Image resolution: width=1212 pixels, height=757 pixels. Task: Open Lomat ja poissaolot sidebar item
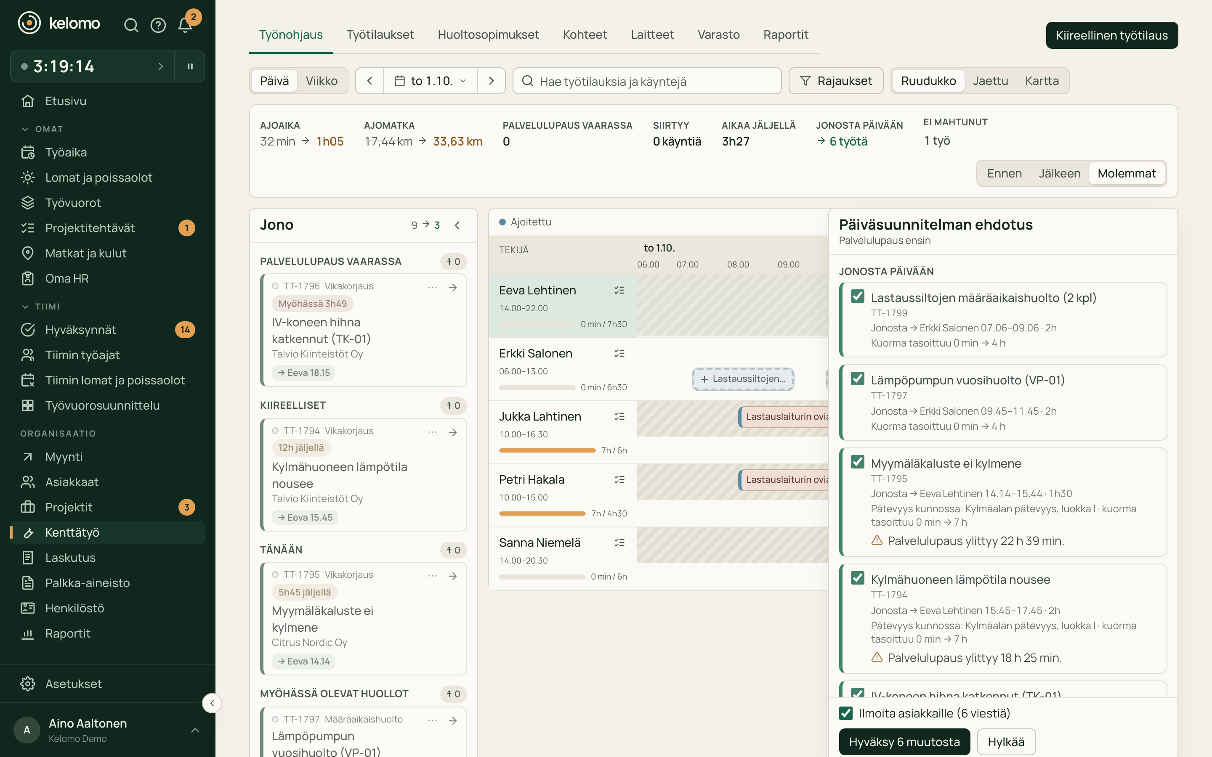(108, 177)
